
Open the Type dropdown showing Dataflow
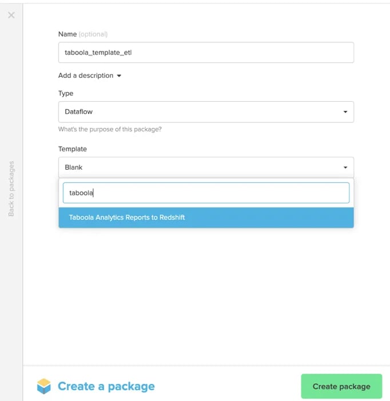pyautogui.click(x=206, y=112)
